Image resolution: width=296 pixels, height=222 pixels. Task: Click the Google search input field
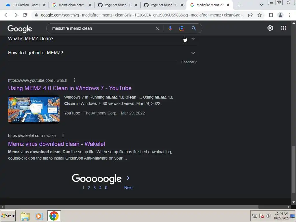102,28
